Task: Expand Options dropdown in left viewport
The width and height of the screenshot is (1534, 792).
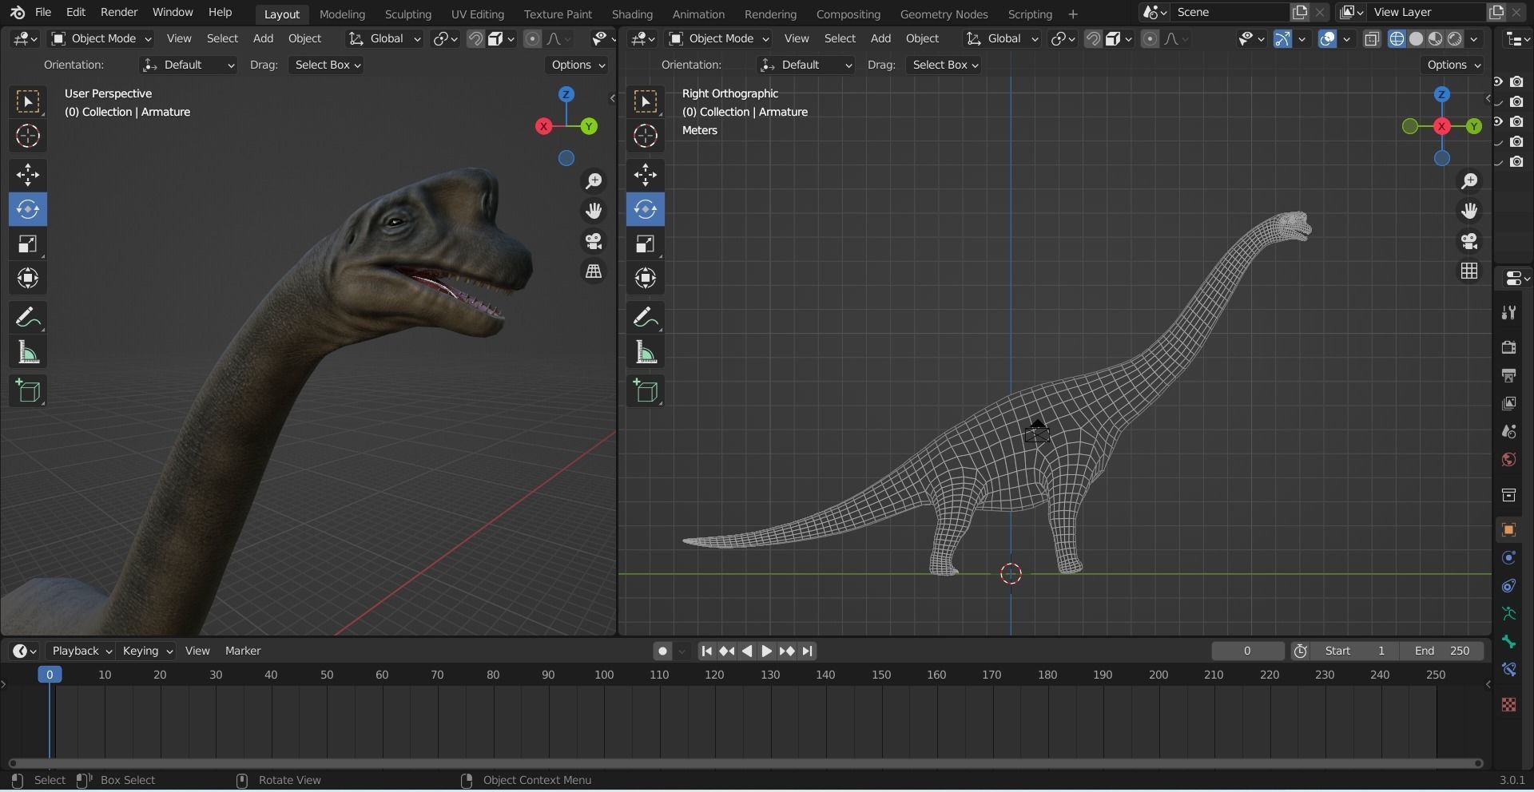Action: (578, 65)
